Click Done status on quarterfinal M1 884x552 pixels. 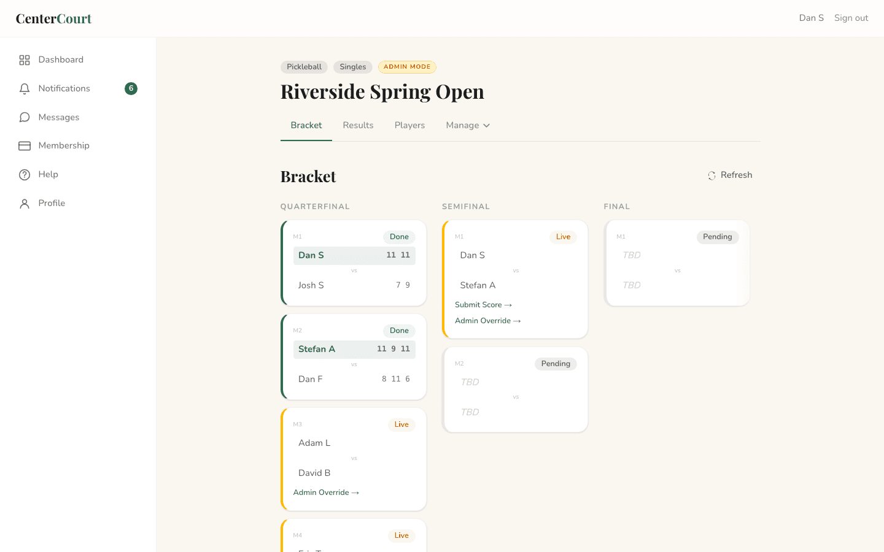click(x=399, y=237)
